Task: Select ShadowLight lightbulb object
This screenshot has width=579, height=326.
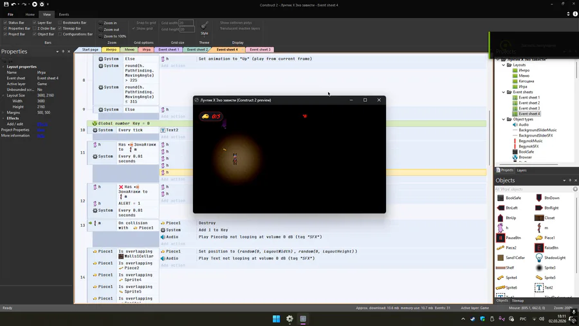Action: [x=538, y=258]
